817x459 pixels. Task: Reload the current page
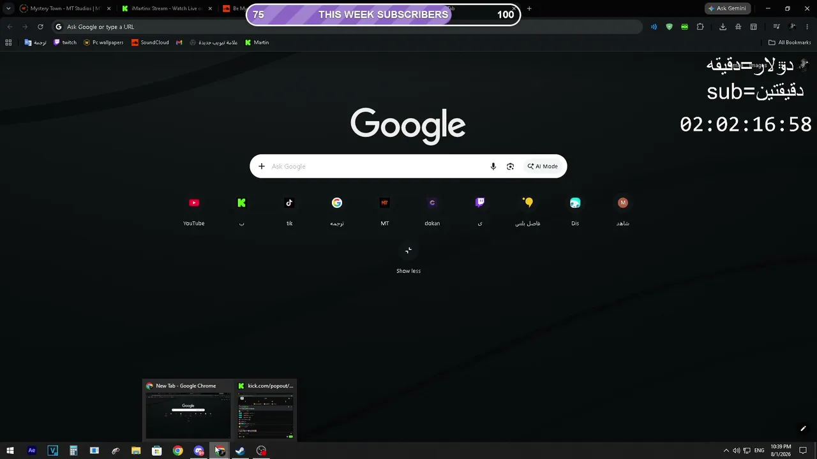[x=40, y=27]
